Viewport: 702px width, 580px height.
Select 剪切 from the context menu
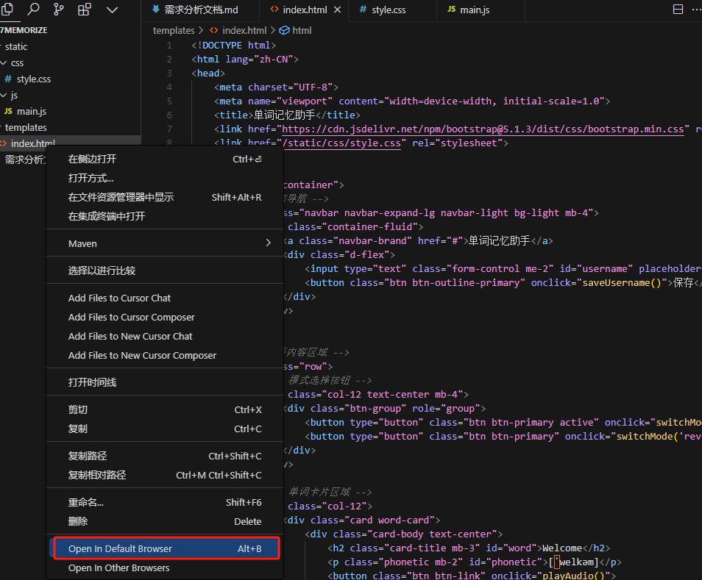click(x=165, y=409)
